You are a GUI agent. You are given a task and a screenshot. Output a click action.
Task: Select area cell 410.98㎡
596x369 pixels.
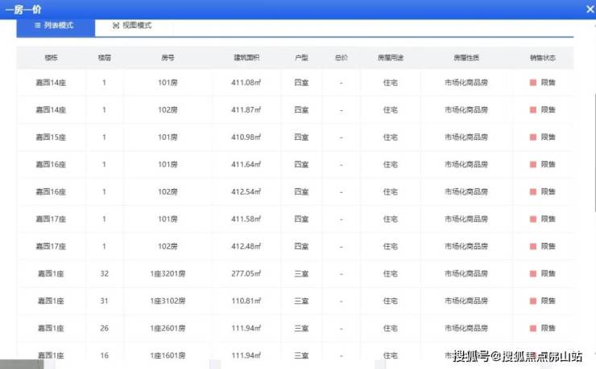[x=246, y=137]
